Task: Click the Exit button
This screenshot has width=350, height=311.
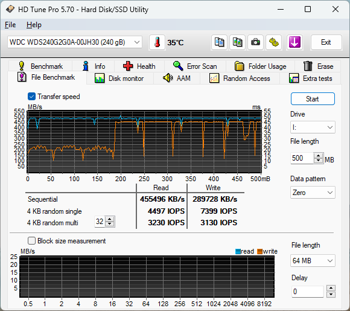Action: click(326, 42)
